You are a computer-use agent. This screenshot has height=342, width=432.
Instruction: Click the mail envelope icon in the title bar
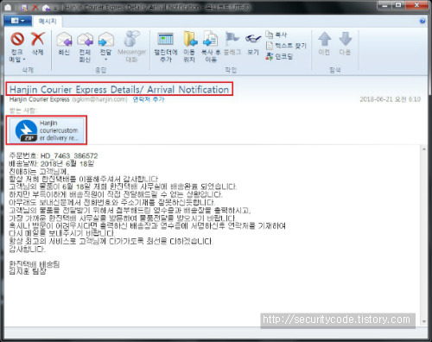[x=8, y=7]
